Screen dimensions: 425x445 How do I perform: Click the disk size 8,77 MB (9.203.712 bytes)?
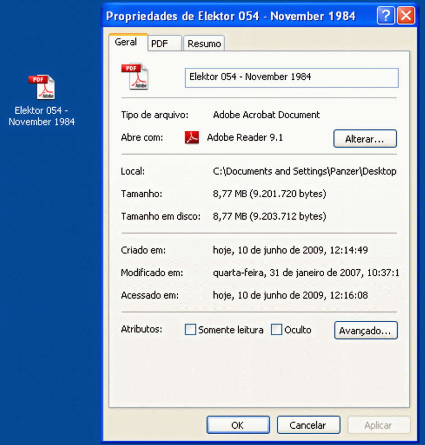269,216
